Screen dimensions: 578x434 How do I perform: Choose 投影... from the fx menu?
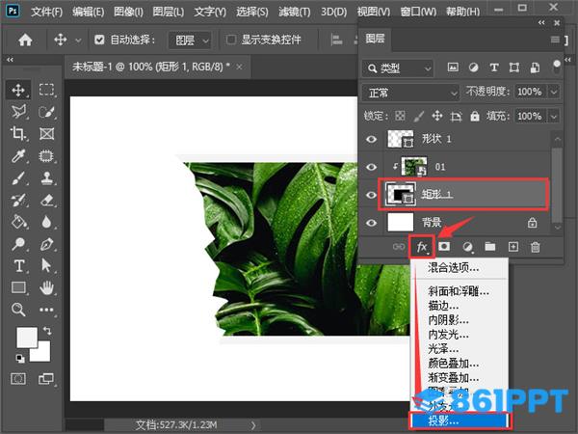[460, 420]
